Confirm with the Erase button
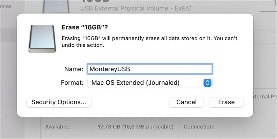This screenshot has width=277, height=139. coord(226,102)
